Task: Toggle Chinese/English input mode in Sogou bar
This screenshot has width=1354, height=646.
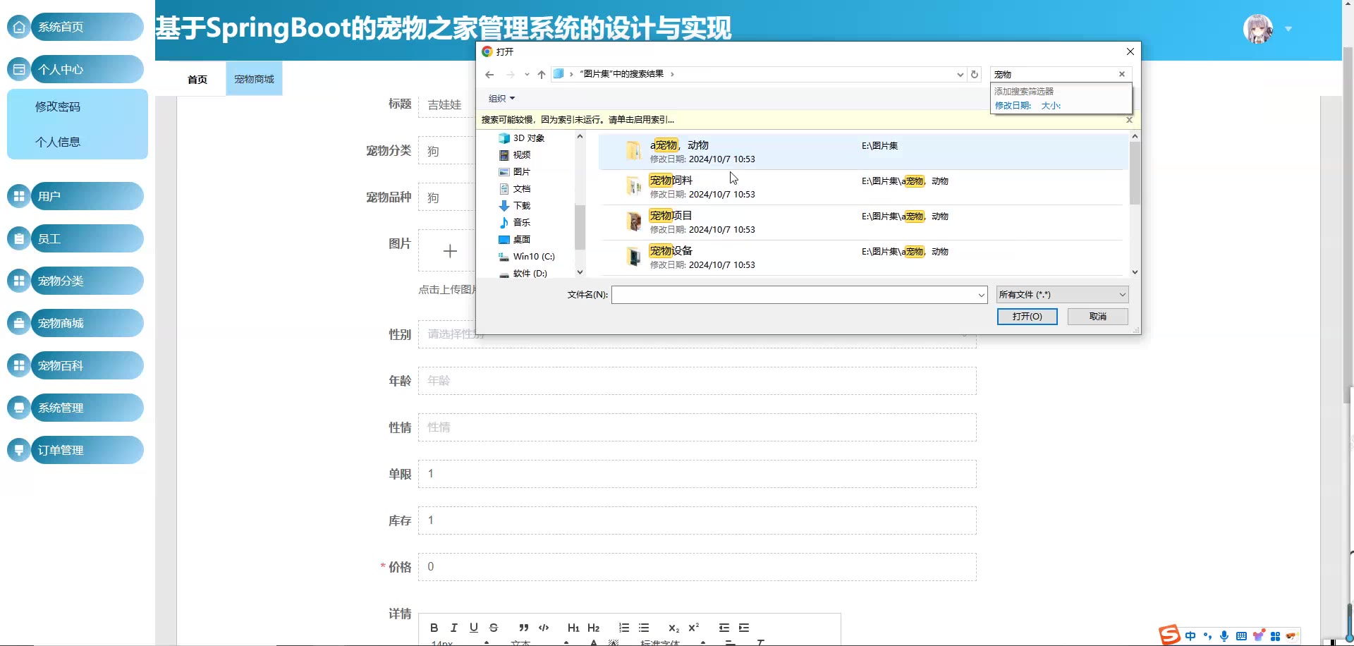Action: (x=1190, y=636)
